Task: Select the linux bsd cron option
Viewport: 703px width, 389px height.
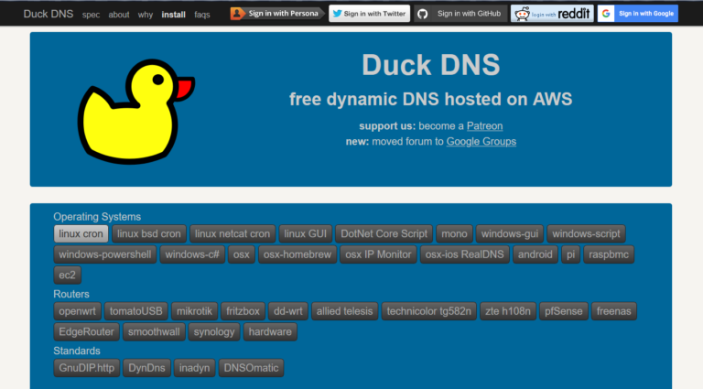Action: 149,234
